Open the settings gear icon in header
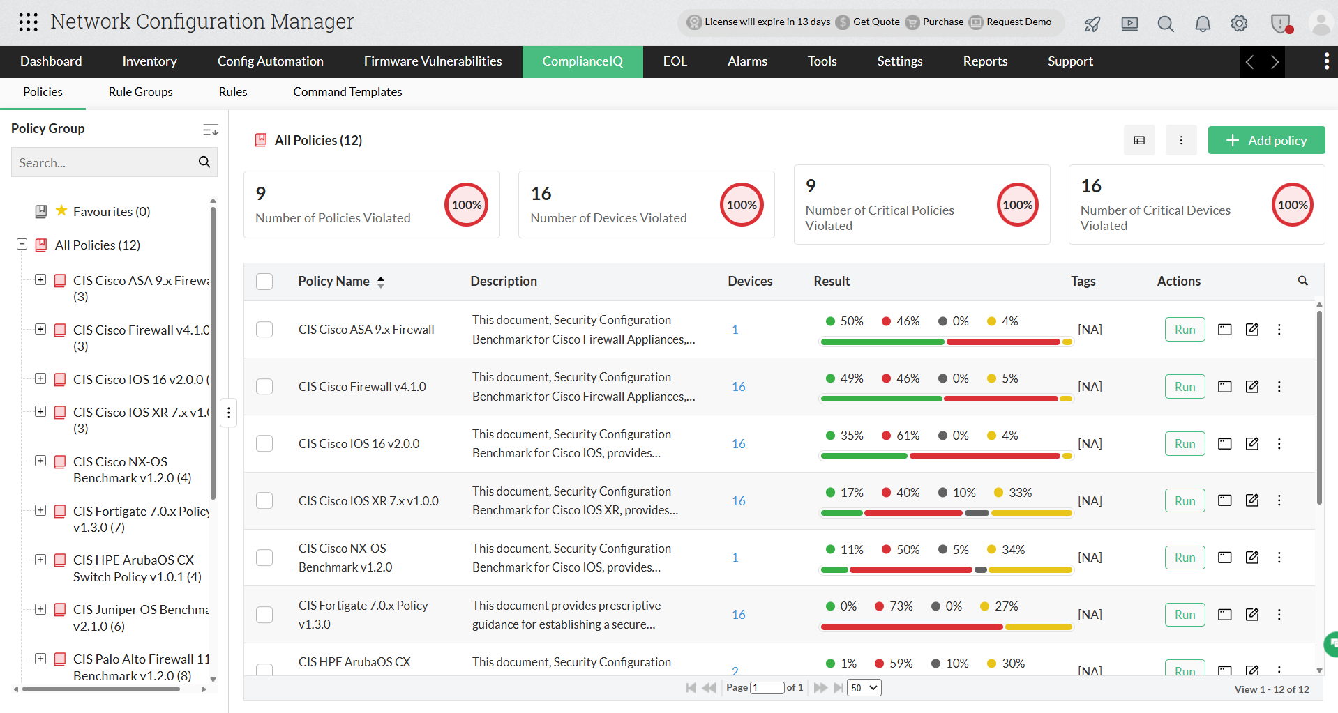 point(1239,24)
